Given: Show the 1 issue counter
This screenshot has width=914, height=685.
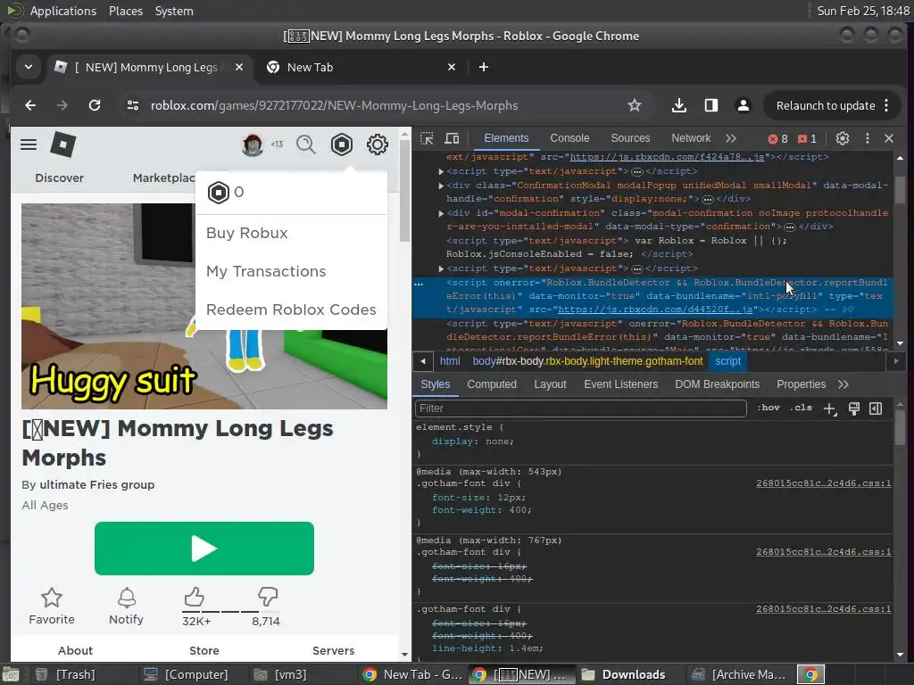Looking at the screenshot, I should pos(807,138).
